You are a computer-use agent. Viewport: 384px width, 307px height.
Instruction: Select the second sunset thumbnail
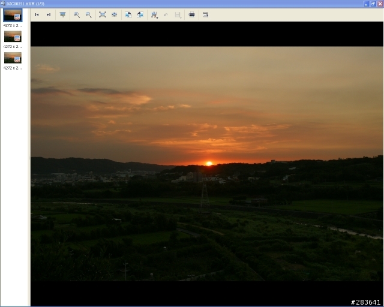click(13, 37)
